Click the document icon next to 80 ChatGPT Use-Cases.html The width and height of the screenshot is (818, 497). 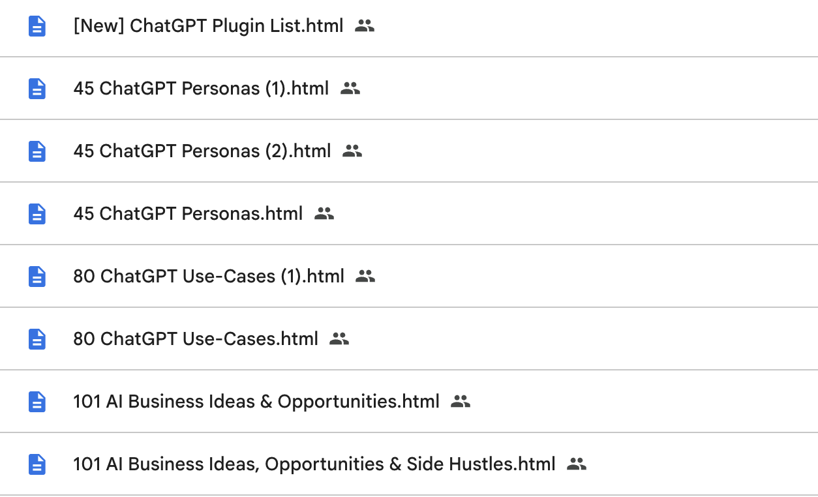pos(37,339)
